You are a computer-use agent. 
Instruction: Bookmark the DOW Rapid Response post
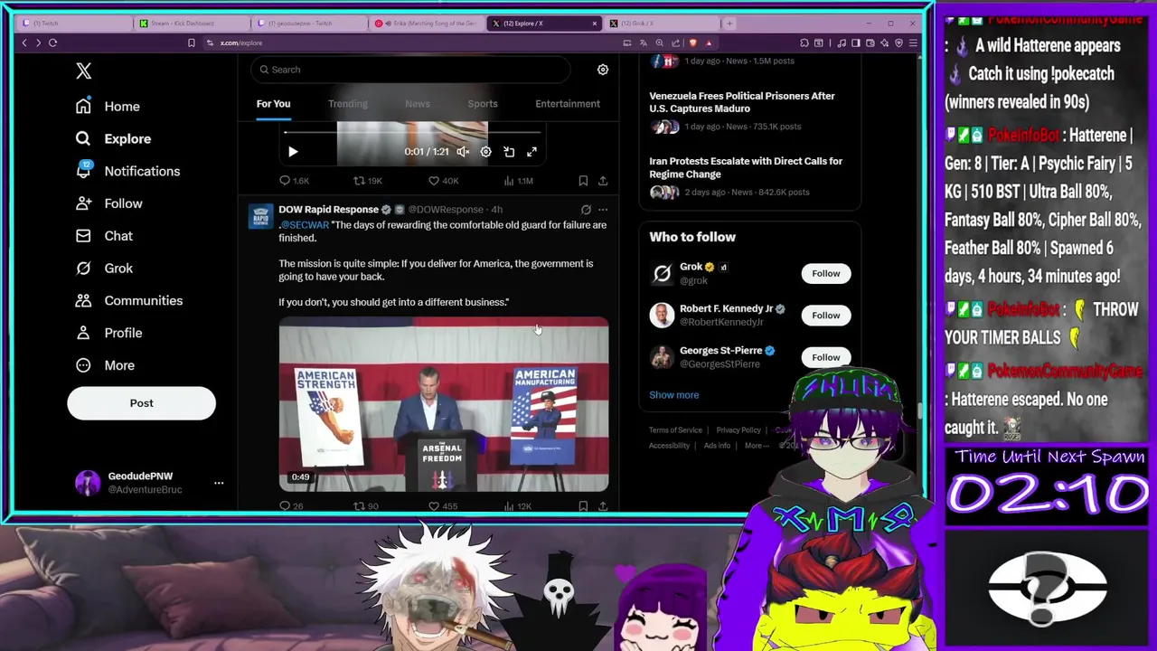[583, 506]
